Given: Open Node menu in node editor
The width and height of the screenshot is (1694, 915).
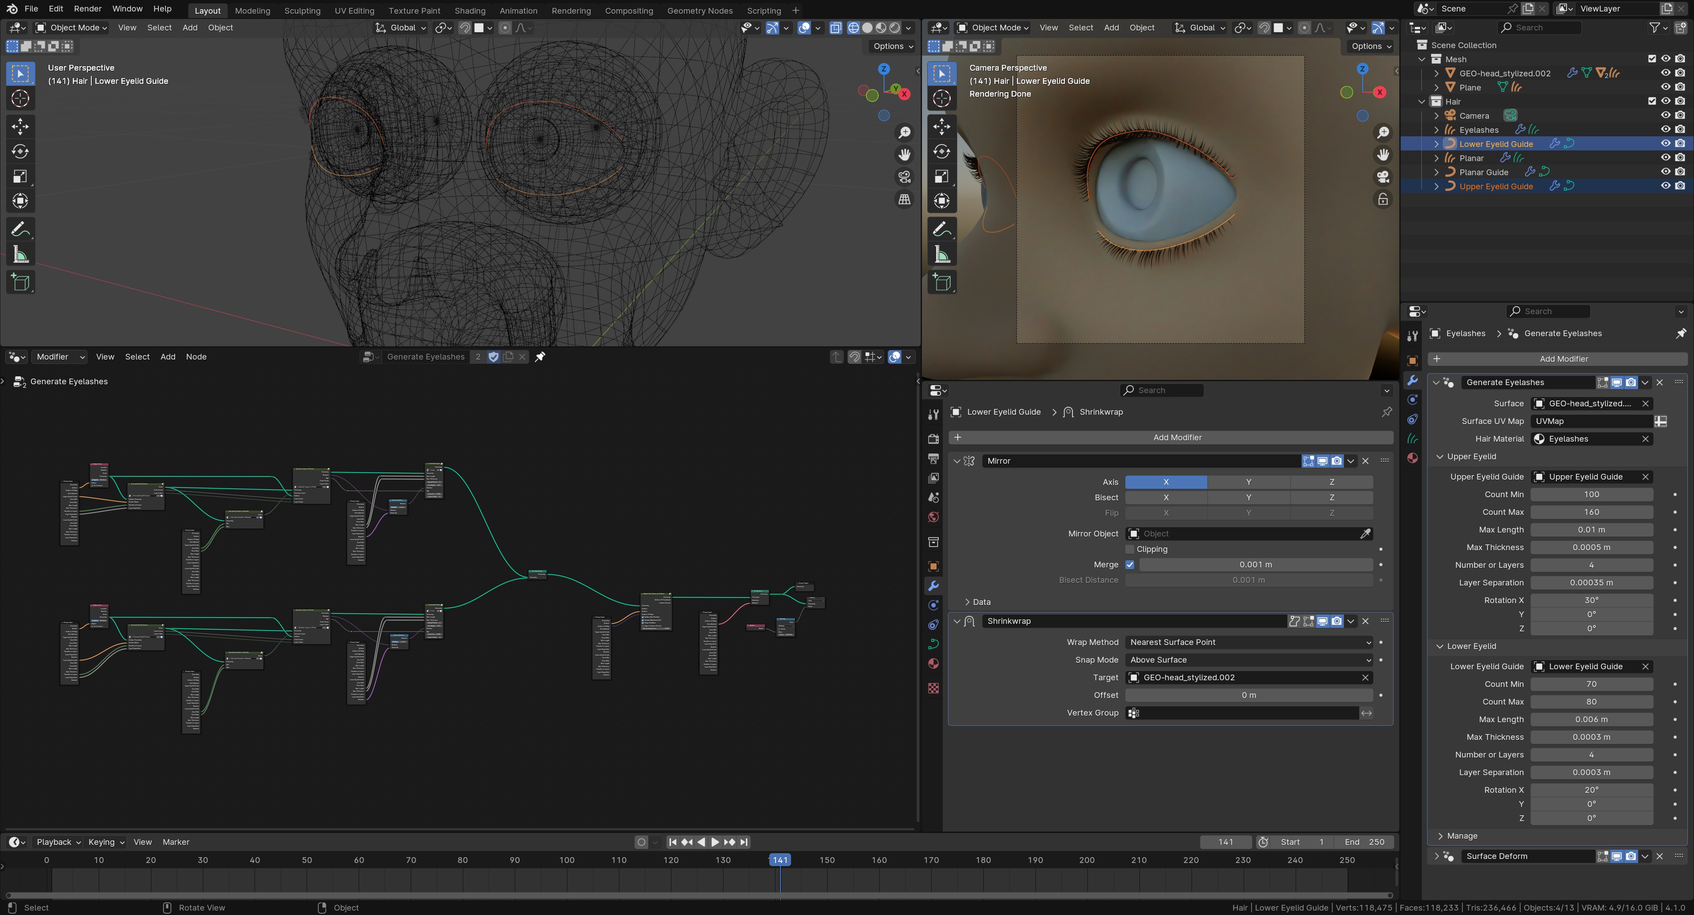Looking at the screenshot, I should coord(196,356).
